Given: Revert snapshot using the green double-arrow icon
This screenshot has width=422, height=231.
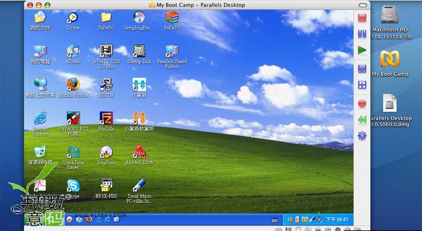Looking at the screenshot, I should tap(362, 120).
